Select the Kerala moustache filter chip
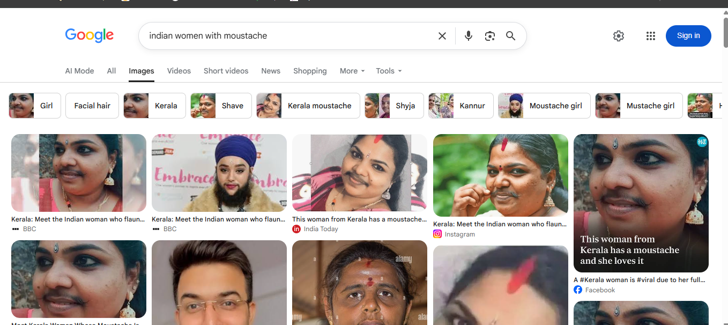Image resolution: width=728 pixels, height=325 pixels. click(308, 106)
